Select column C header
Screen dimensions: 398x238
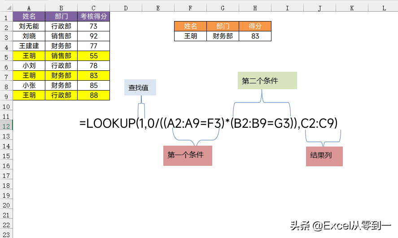coord(93,8)
